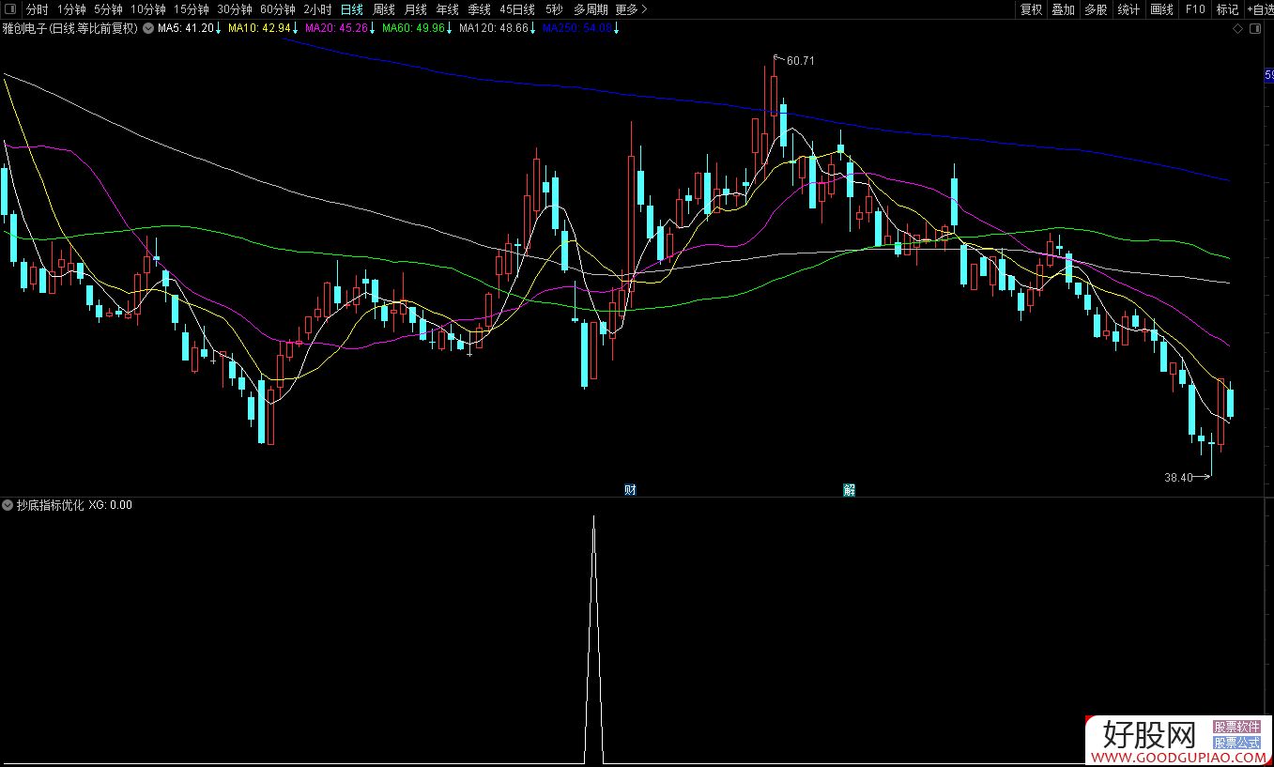This screenshot has height=767, width=1274.
Task: Click the green MA60: 49.96 label
Action: (x=418, y=28)
